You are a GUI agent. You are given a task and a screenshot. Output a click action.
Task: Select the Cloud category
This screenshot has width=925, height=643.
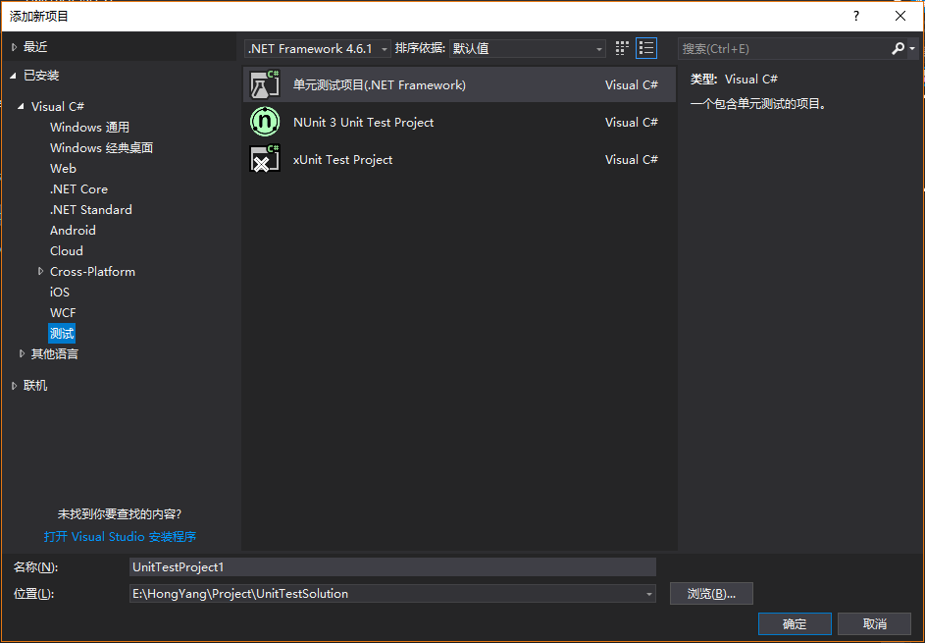pyautogui.click(x=67, y=251)
